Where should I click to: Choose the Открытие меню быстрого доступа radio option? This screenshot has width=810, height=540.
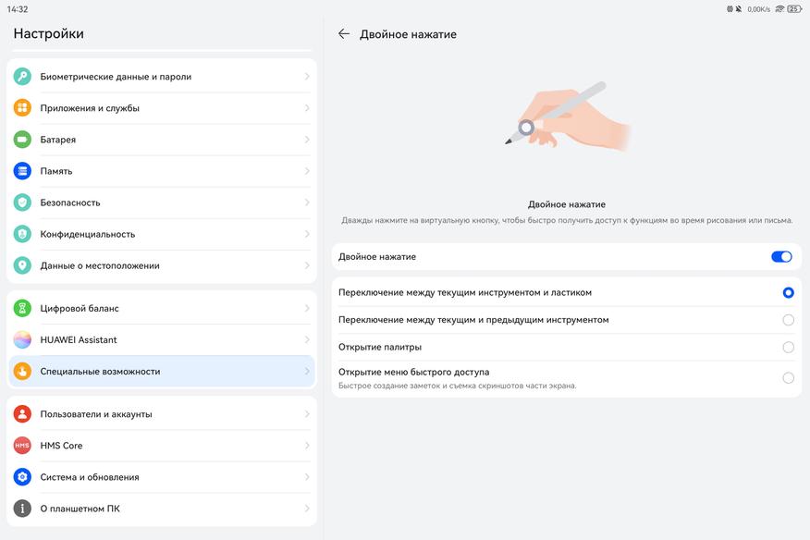point(788,377)
